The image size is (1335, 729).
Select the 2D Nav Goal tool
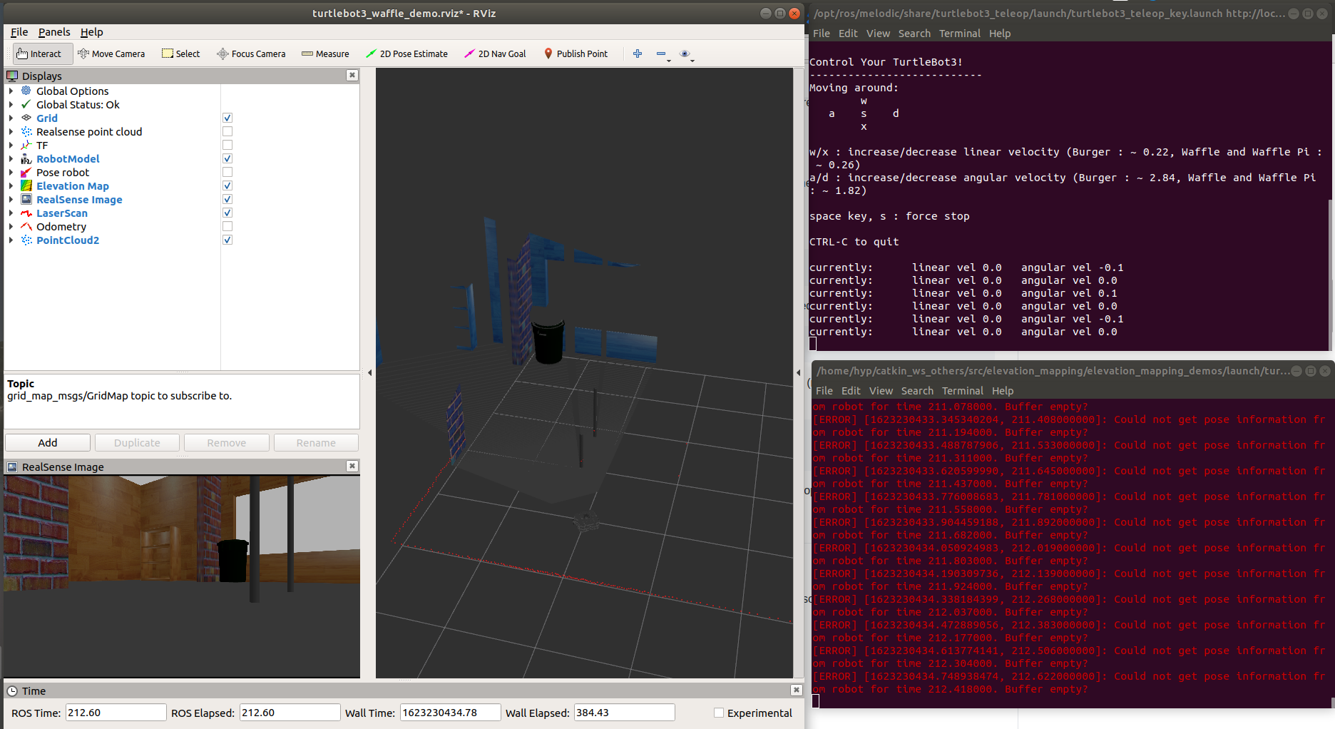click(495, 53)
